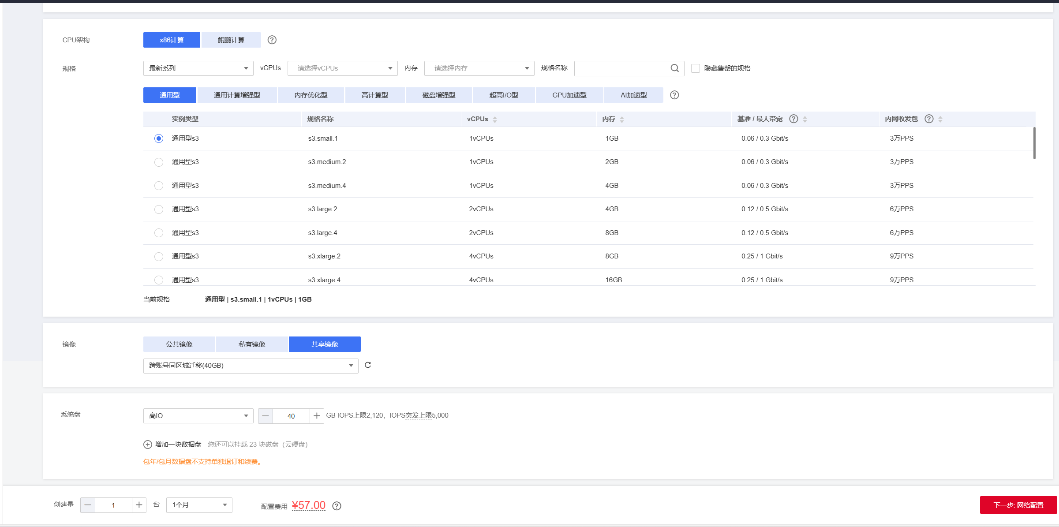Click the creation quantity input field
The image size is (1059, 527).
113,505
